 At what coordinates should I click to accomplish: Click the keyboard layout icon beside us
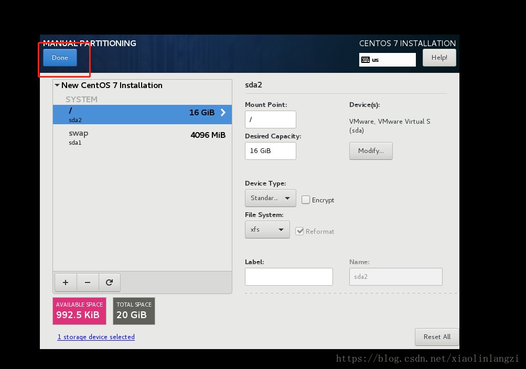pyautogui.click(x=366, y=60)
